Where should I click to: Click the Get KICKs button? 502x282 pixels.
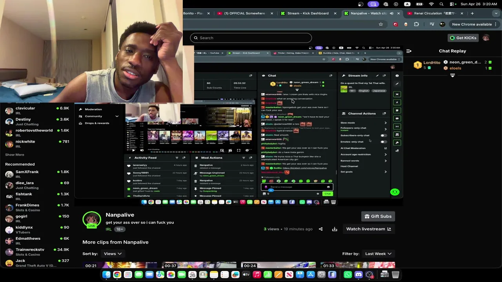point(463,38)
